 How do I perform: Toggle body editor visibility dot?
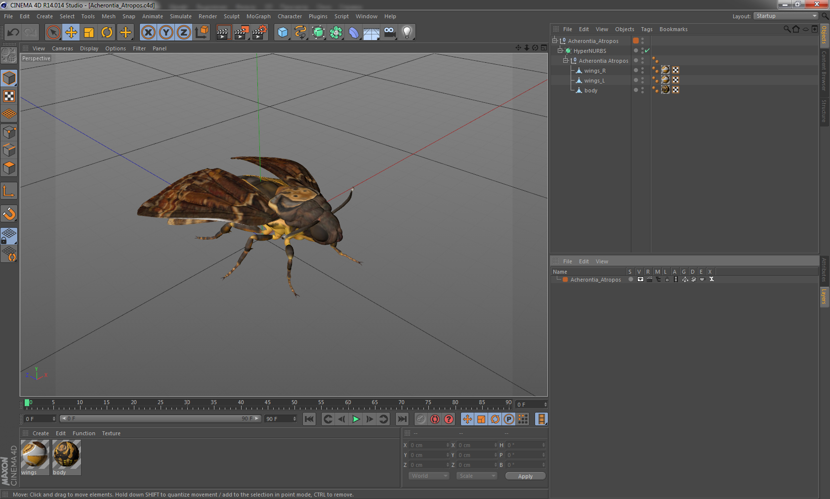click(x=643, y=88)
